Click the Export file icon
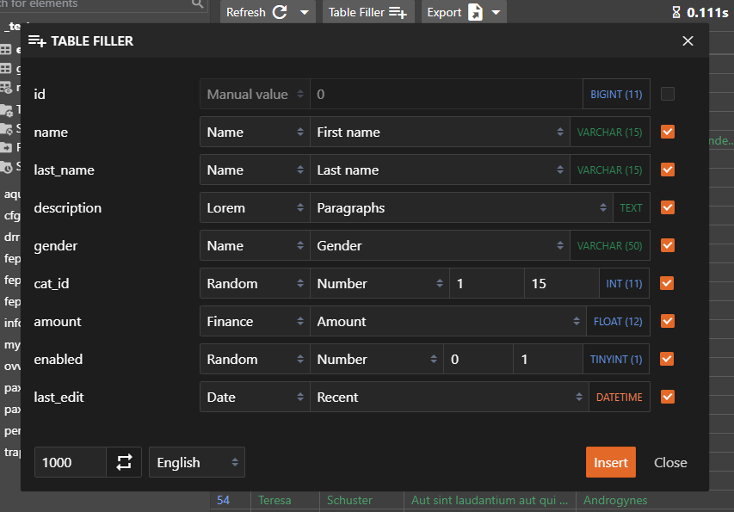This screenshot has height=512, width=734. point(476,11)
